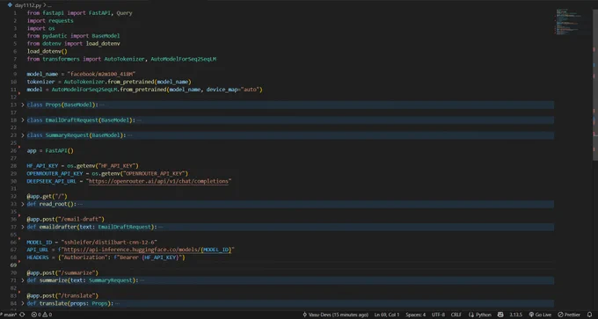
Task: Click tokenizer assignment on line 10
Action: click(x=109, y=82)
